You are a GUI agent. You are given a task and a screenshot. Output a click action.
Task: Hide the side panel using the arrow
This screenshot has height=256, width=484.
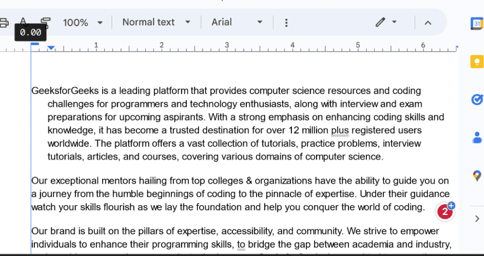(x=477, y=219)
